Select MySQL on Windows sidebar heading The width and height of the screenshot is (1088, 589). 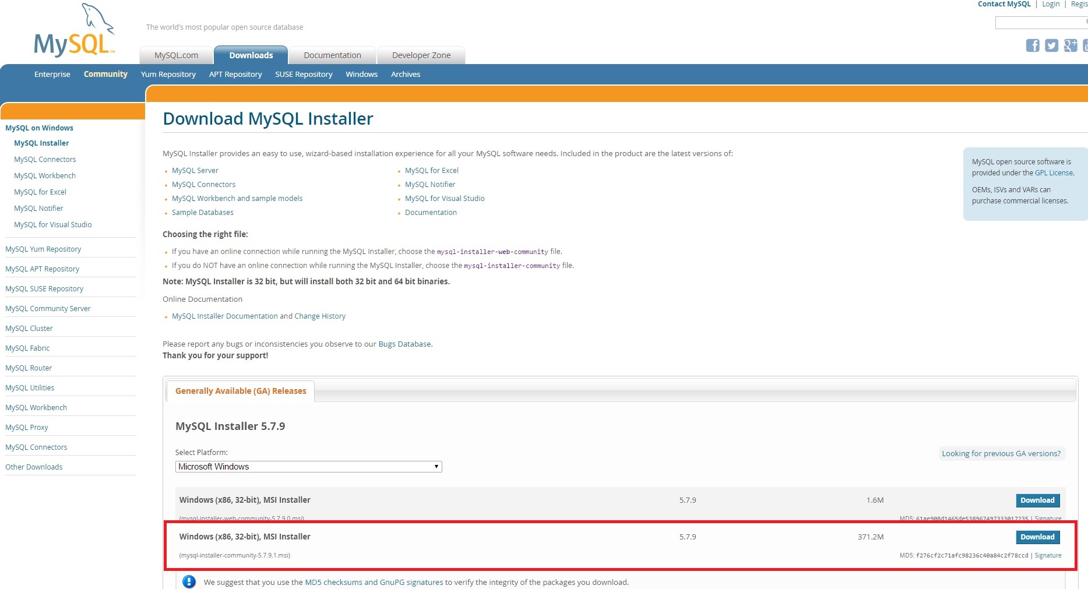[39, 128]
